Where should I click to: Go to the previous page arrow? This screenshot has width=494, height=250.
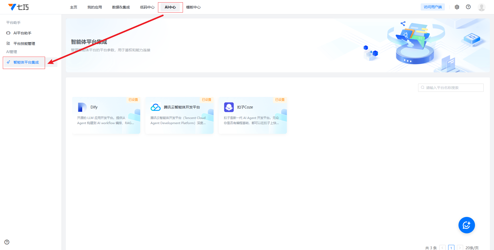443,248
